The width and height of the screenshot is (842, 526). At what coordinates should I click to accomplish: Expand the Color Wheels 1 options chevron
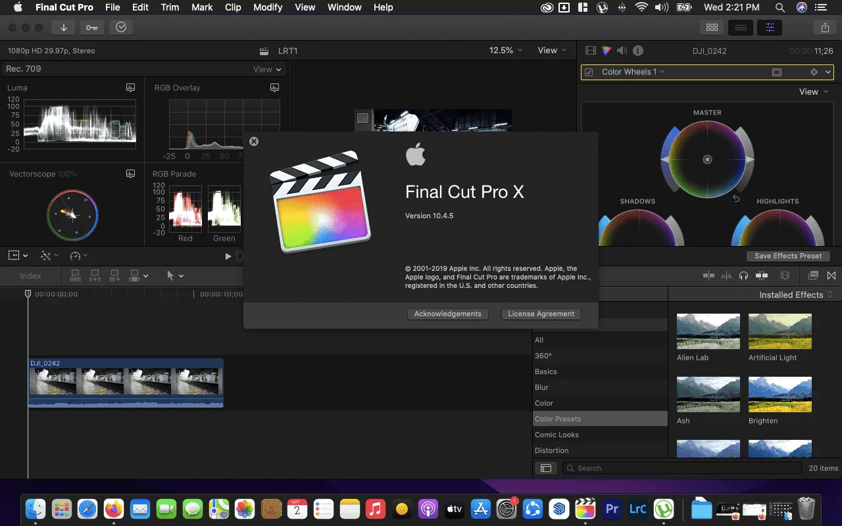[828, 72]
